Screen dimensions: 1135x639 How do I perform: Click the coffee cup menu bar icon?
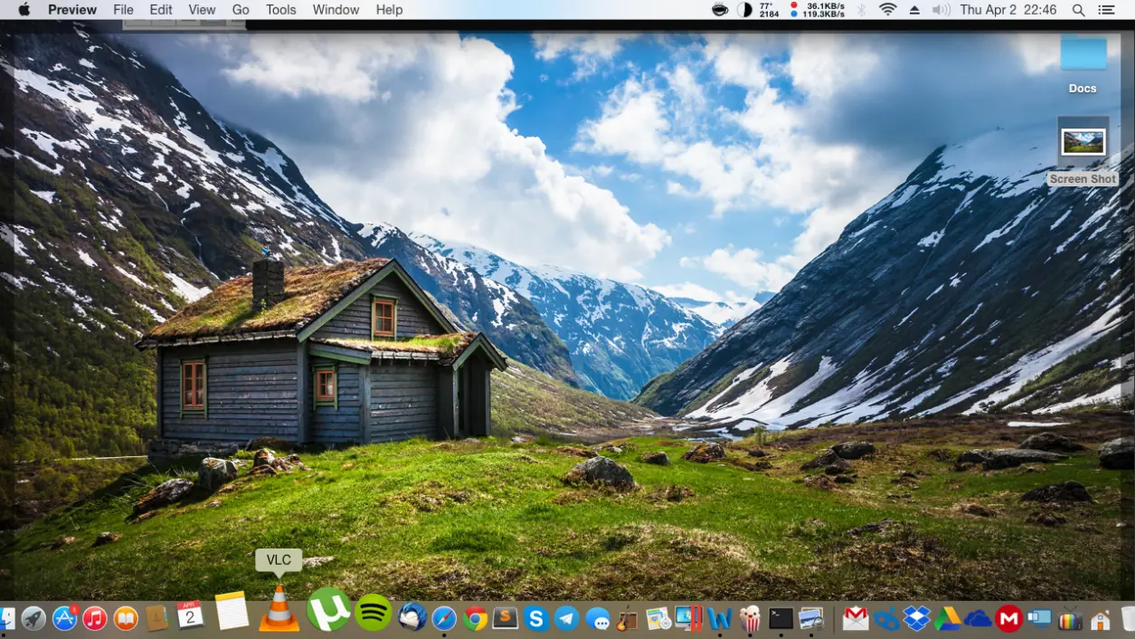[720, 10]
